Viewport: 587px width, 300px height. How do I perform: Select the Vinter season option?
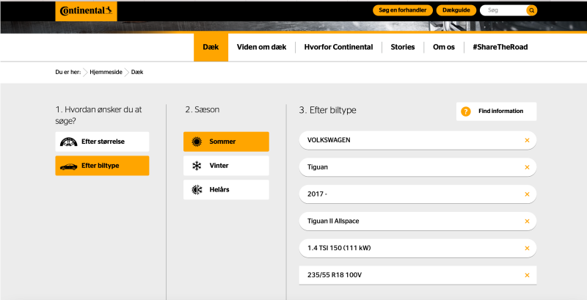click(x=226, y=165)
